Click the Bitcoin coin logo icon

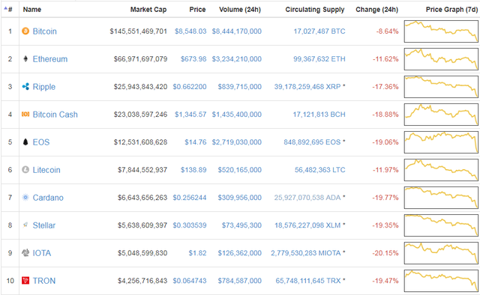[x=25, y=31]
